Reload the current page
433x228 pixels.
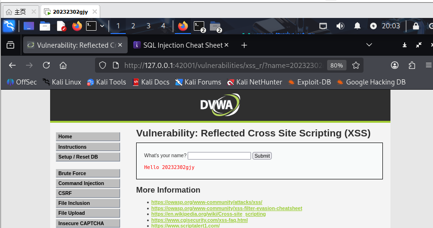tap(46, 65)
